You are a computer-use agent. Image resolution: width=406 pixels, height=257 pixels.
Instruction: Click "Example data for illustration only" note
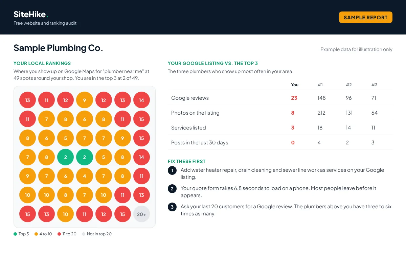356,49
